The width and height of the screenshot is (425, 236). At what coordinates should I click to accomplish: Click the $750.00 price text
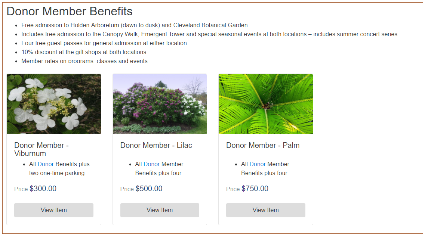tap(255, 189)
